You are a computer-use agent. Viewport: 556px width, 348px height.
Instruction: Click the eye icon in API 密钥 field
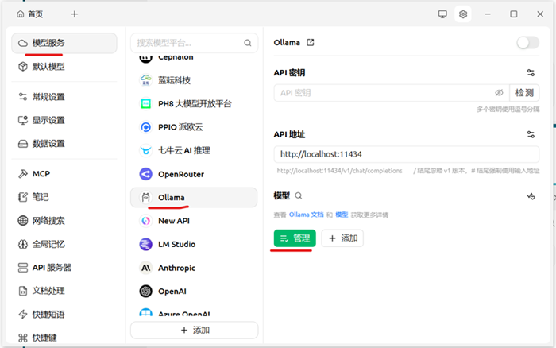click(499, 93)
